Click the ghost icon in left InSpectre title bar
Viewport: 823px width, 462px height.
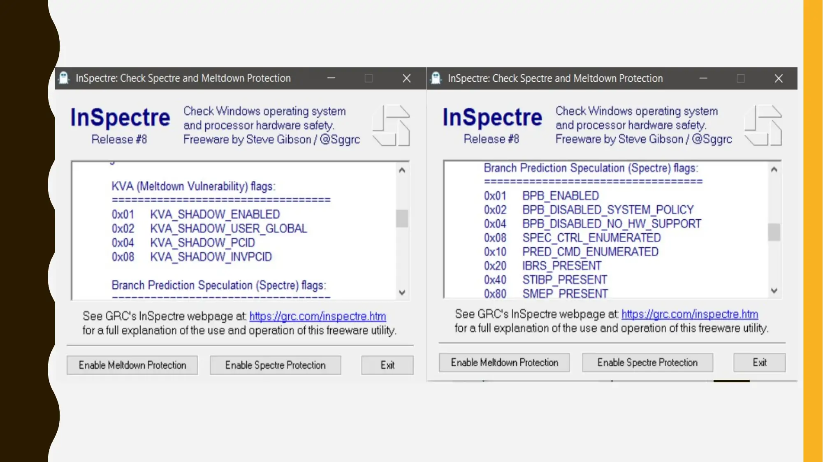pyautogui.click(x=64, y=78)
